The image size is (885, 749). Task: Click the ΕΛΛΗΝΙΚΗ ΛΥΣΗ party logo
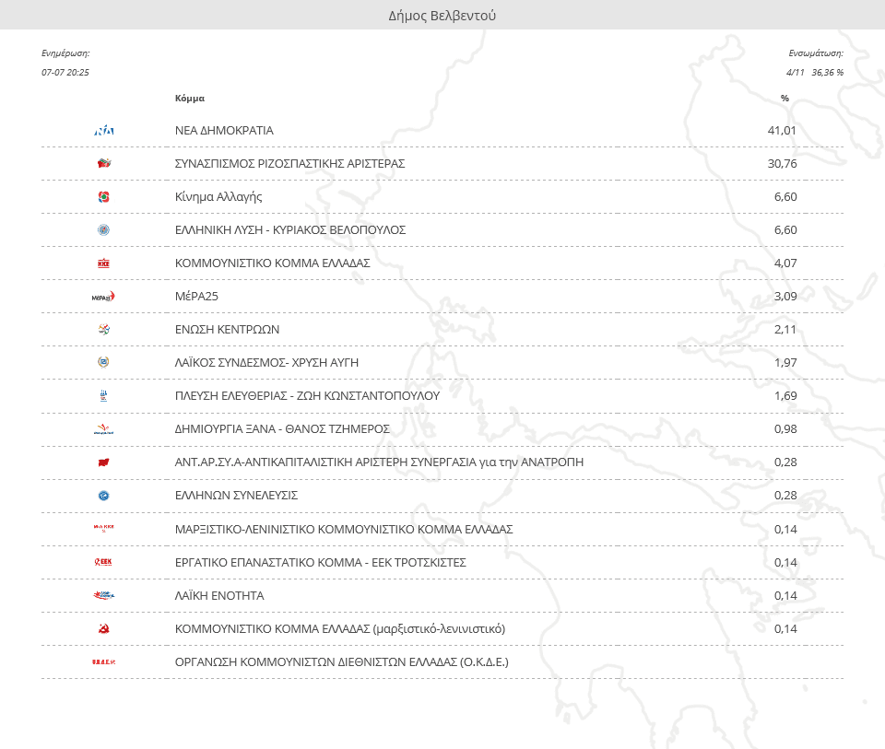tap(104, 230)
